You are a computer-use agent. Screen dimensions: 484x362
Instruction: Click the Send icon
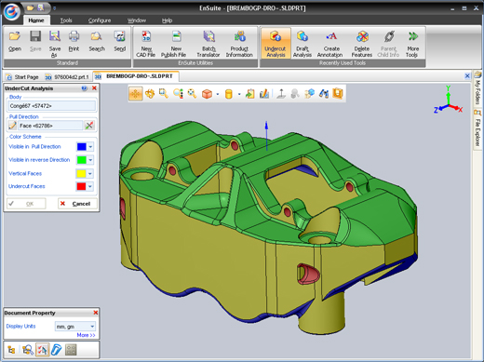pyautogui.click(x=120, y=42)
